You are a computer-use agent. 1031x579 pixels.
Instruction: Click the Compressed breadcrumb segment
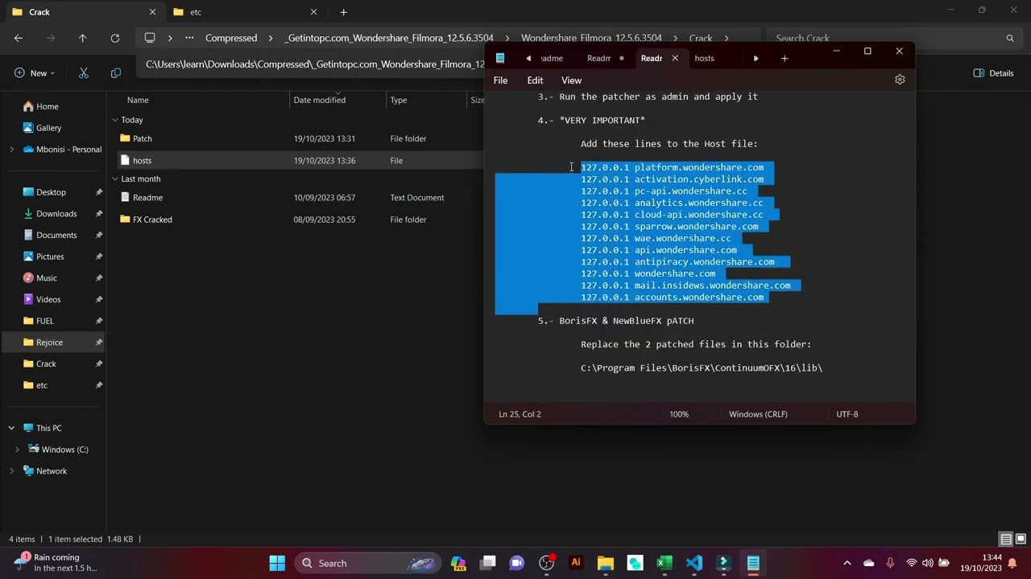tap(231, 38)
